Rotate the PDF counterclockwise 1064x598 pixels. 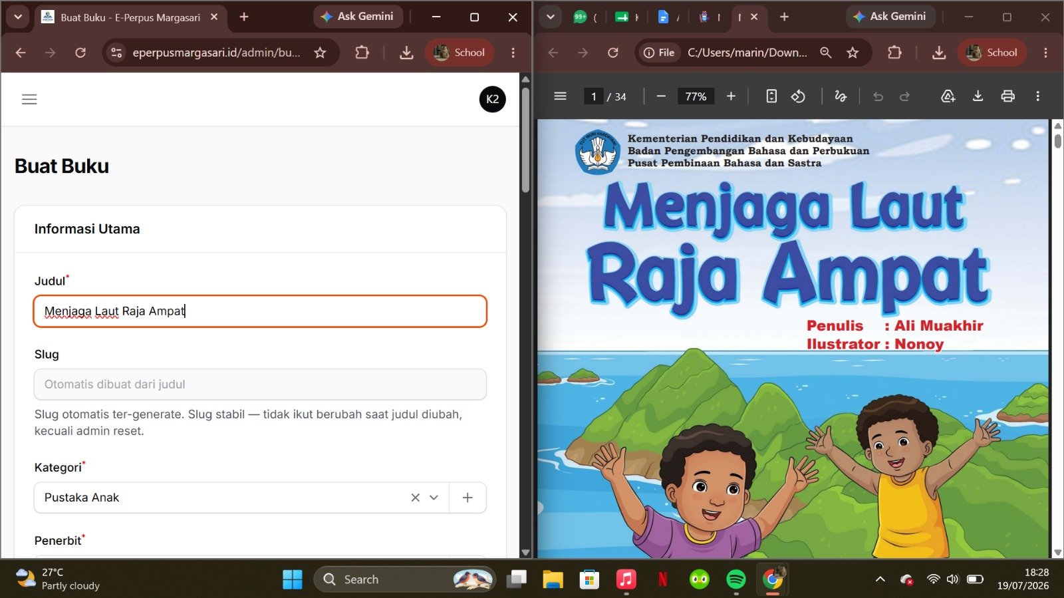pyautogui.click(x=798, y=96)
